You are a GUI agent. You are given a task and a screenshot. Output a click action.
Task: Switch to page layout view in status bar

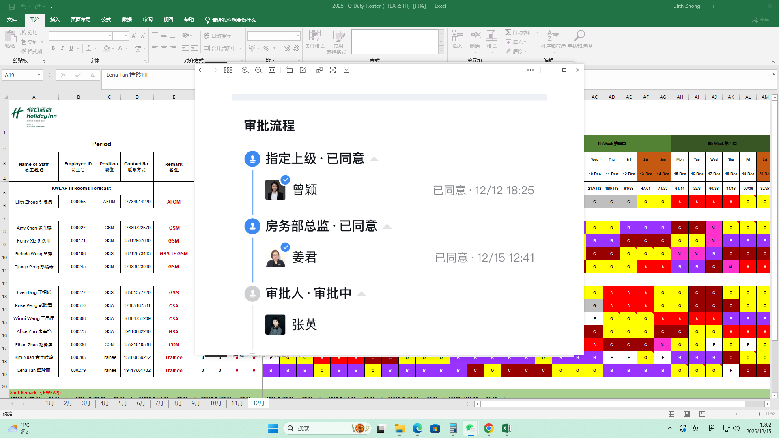(x=686, y=414)
